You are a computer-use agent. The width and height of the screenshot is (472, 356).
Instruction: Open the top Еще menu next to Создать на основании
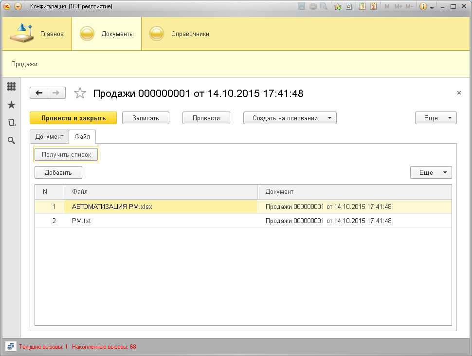(436, 118)
